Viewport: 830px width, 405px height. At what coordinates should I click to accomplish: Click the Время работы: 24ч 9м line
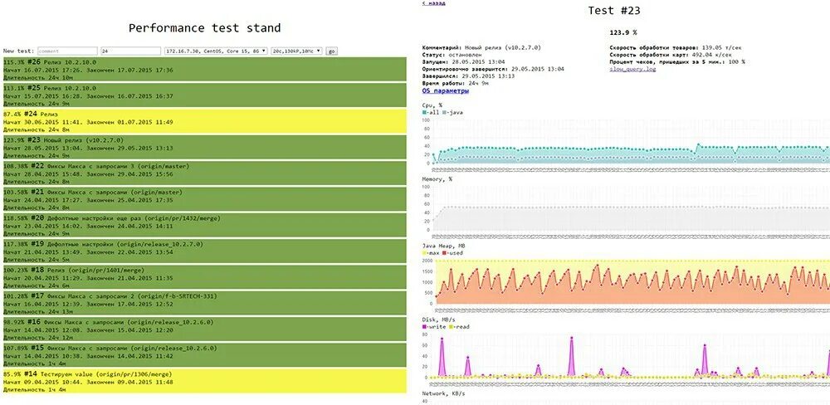coord(456,84)
